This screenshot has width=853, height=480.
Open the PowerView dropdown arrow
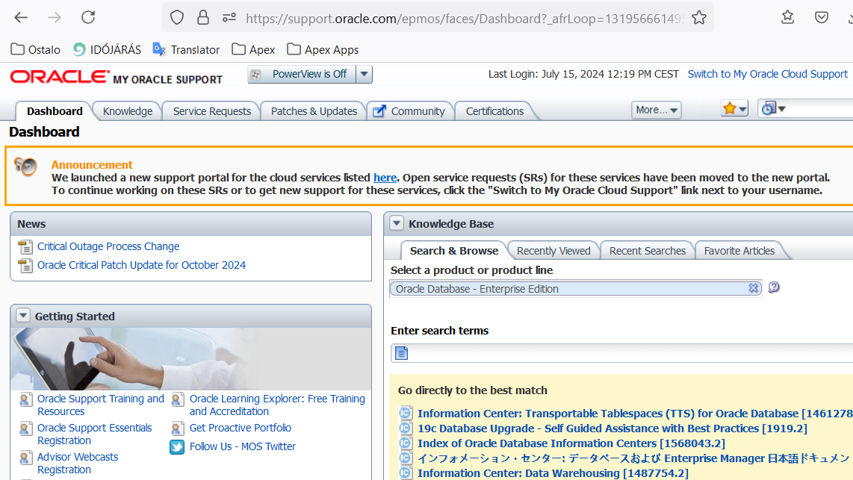364,74
